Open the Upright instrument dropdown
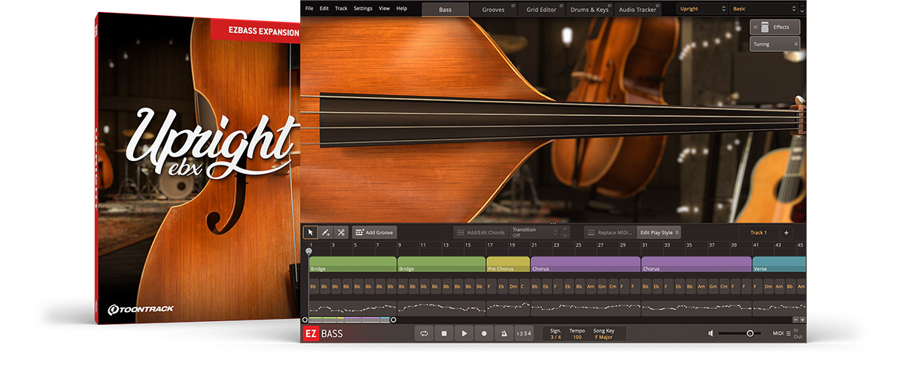Screen dimensions: 903x367 (701, 9)
